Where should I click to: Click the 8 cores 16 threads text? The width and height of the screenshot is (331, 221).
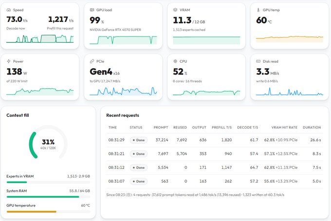tap(187, 81)
